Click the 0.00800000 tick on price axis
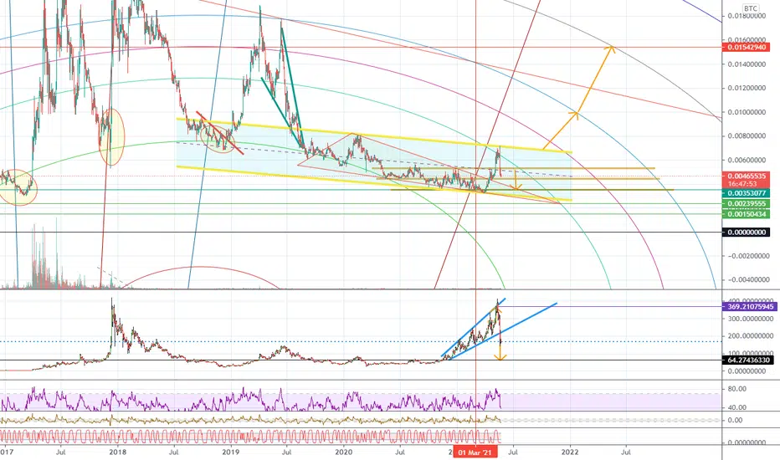The width and height of the screenshot is (780, 460). click(747, 135)
